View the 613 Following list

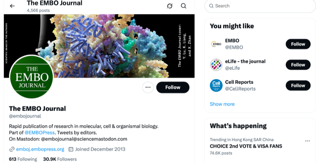23,159
